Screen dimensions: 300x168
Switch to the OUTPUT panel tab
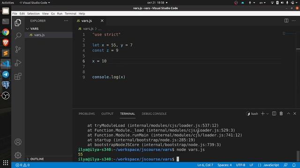coord(107,114)
